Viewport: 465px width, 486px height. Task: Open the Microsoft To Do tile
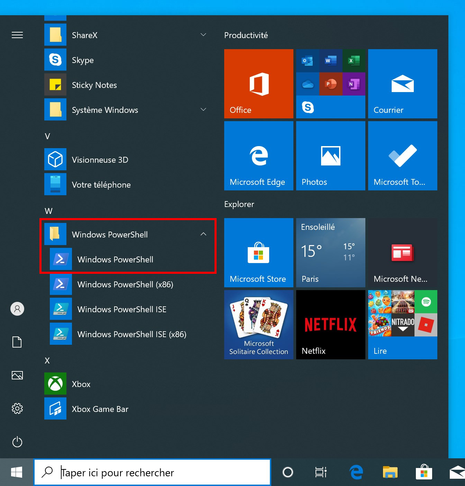(403, 156)
